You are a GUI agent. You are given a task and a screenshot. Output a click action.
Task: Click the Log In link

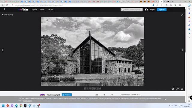pyautogui.click(x=152, y=10)
